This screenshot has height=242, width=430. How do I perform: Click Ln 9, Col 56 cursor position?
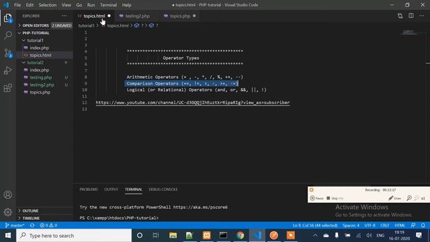(315, 225)
